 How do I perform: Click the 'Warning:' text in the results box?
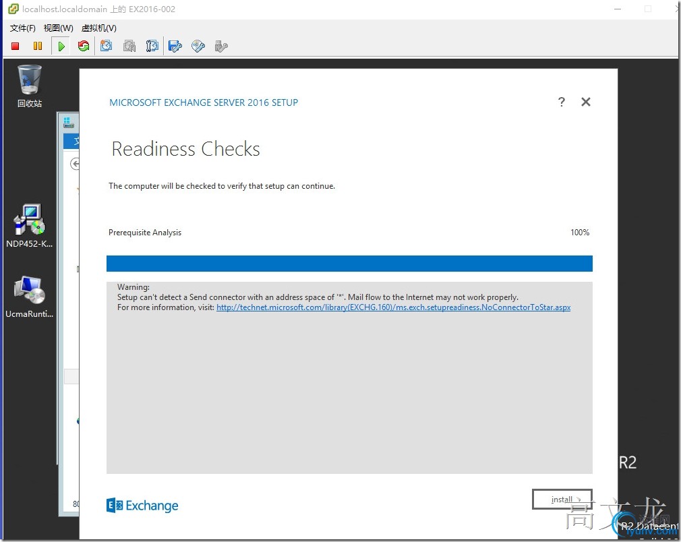coord(134,287)
